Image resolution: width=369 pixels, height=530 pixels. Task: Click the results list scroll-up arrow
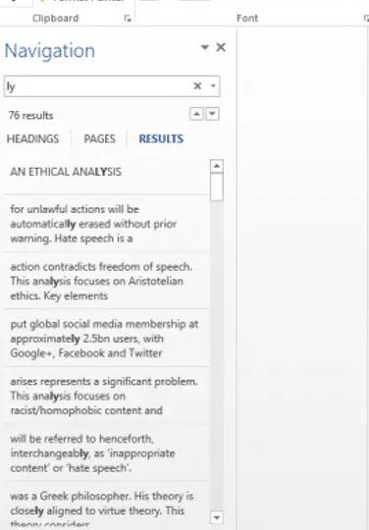pyautogui.click(x=217, y=166)
